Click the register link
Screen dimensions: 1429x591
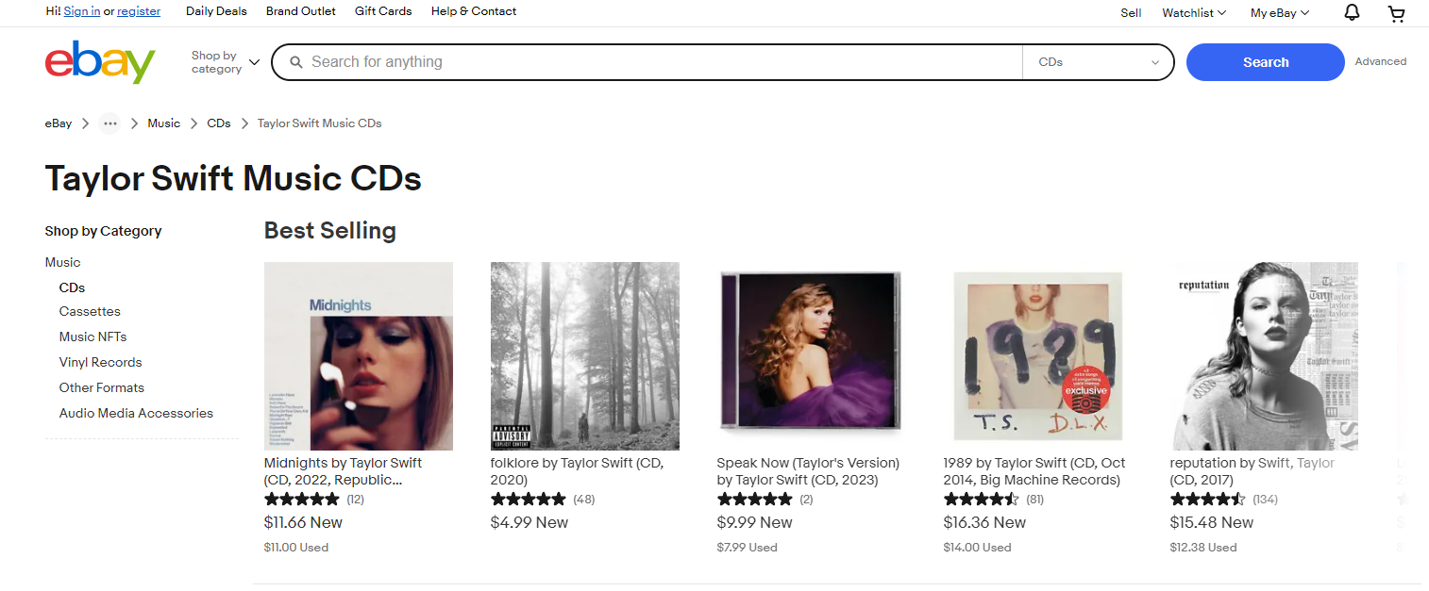(x=139, y=11)
